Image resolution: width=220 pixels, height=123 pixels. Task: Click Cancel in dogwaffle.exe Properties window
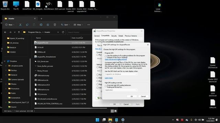[x=126, y=104]
